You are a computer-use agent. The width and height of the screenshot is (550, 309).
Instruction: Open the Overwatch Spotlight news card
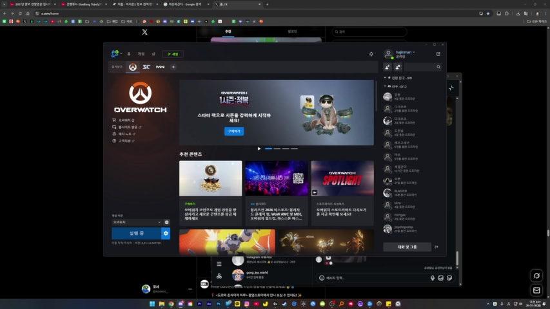click(x=342, y=193)
